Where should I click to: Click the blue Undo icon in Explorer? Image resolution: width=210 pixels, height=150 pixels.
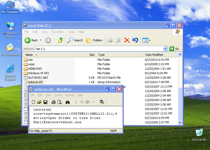(135, 40)
